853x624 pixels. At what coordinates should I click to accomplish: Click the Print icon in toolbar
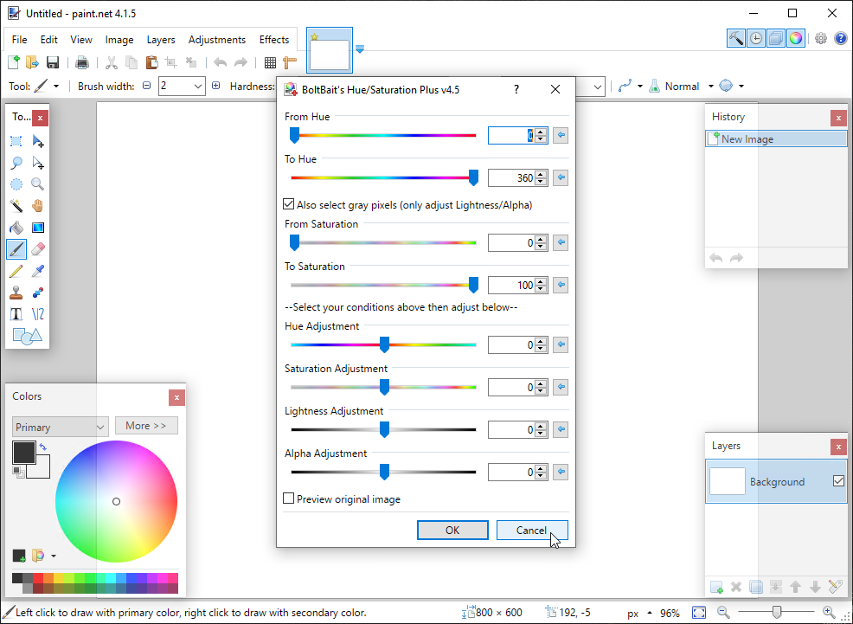[82, 62]
